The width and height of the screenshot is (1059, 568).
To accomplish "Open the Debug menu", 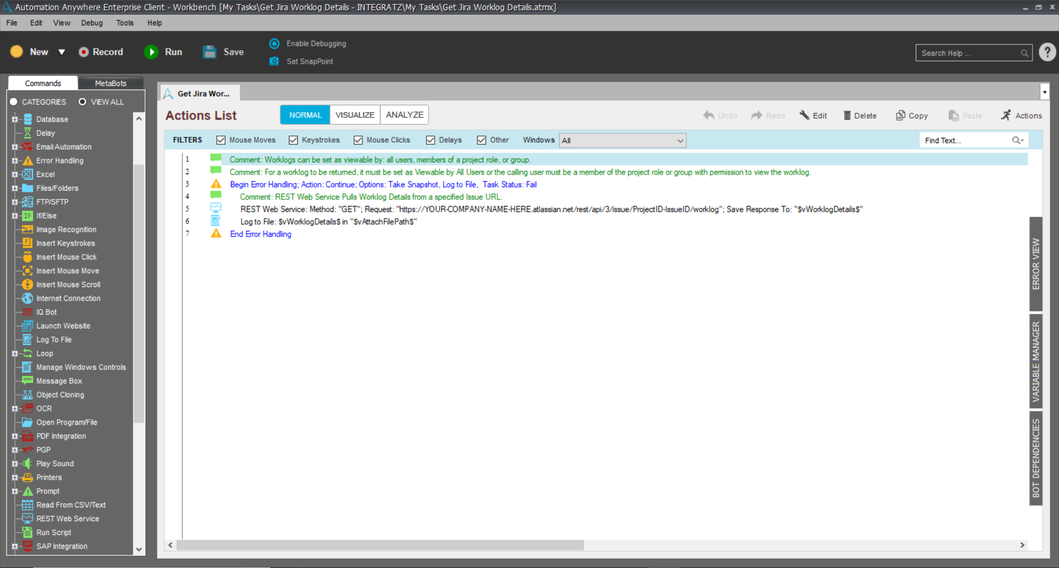I will (92, 23).
